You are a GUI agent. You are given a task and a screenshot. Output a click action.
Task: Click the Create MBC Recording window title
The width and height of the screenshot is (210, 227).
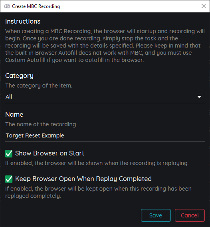pos(36,6)
